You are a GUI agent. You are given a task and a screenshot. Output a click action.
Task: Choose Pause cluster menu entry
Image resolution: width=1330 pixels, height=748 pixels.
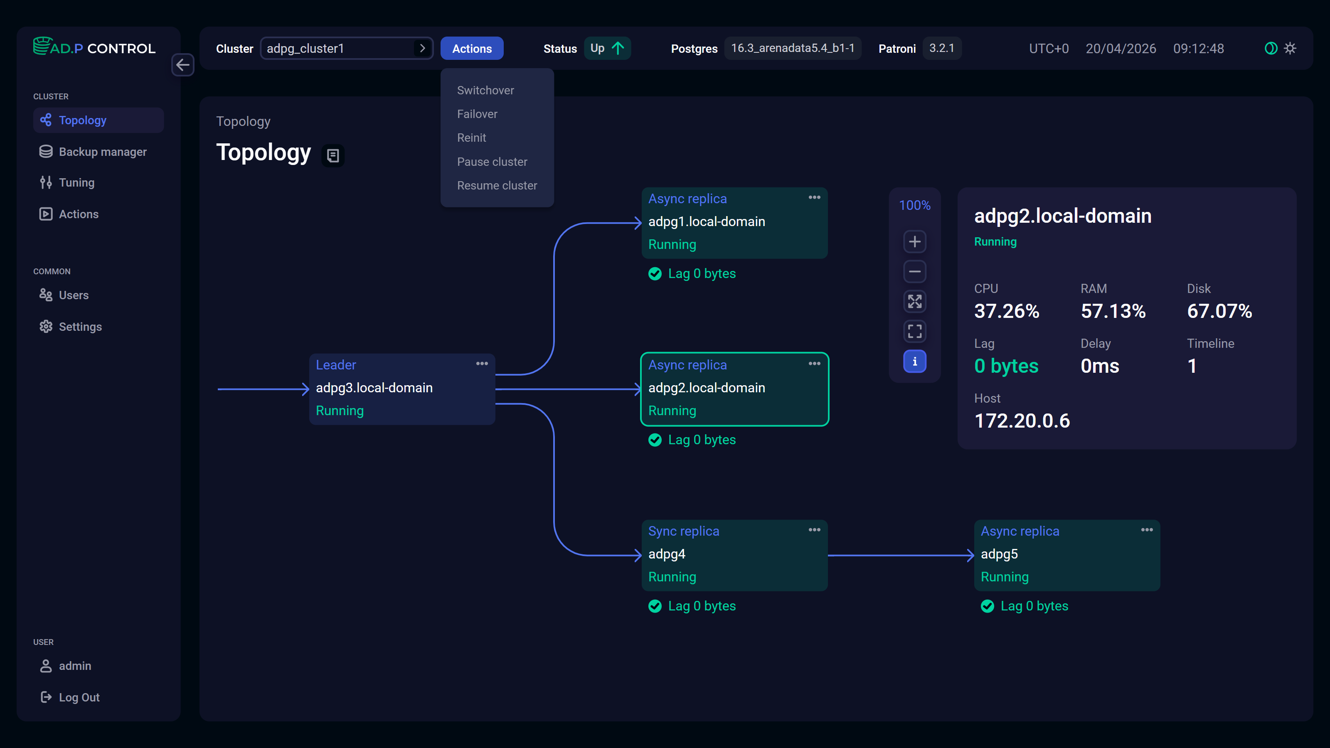(x=492, y=162)
